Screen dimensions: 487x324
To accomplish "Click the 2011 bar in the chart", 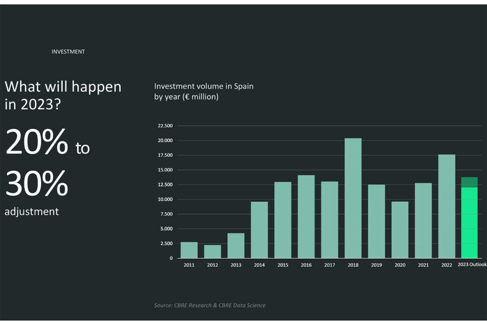I will pos(189,250).
